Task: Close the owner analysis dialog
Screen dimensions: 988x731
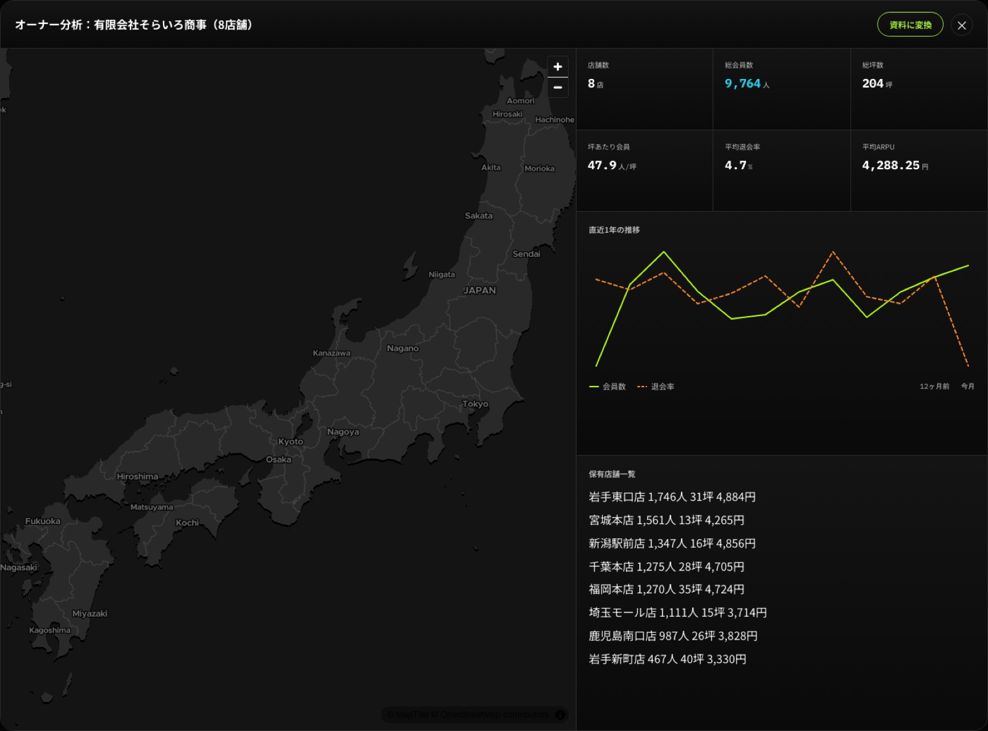Action: point(961,25)
